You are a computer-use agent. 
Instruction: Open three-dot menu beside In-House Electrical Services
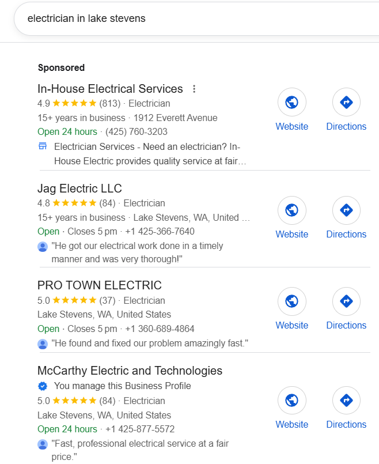[194, 89]
